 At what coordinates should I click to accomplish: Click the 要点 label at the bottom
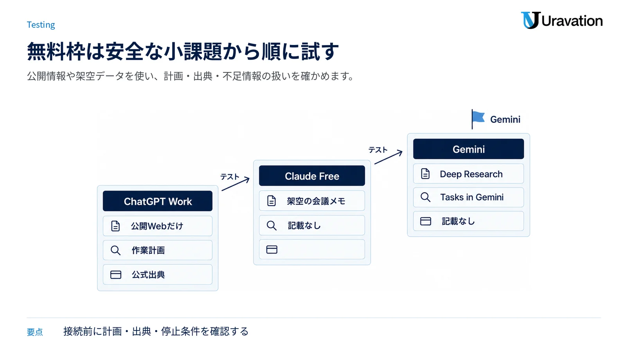(35, 332)
